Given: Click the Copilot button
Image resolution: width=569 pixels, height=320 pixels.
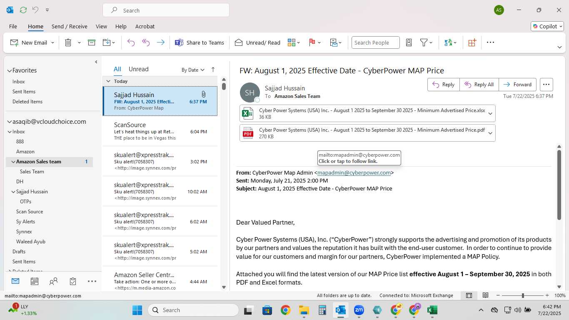Looking at the screenshot, I should point(547,26).
